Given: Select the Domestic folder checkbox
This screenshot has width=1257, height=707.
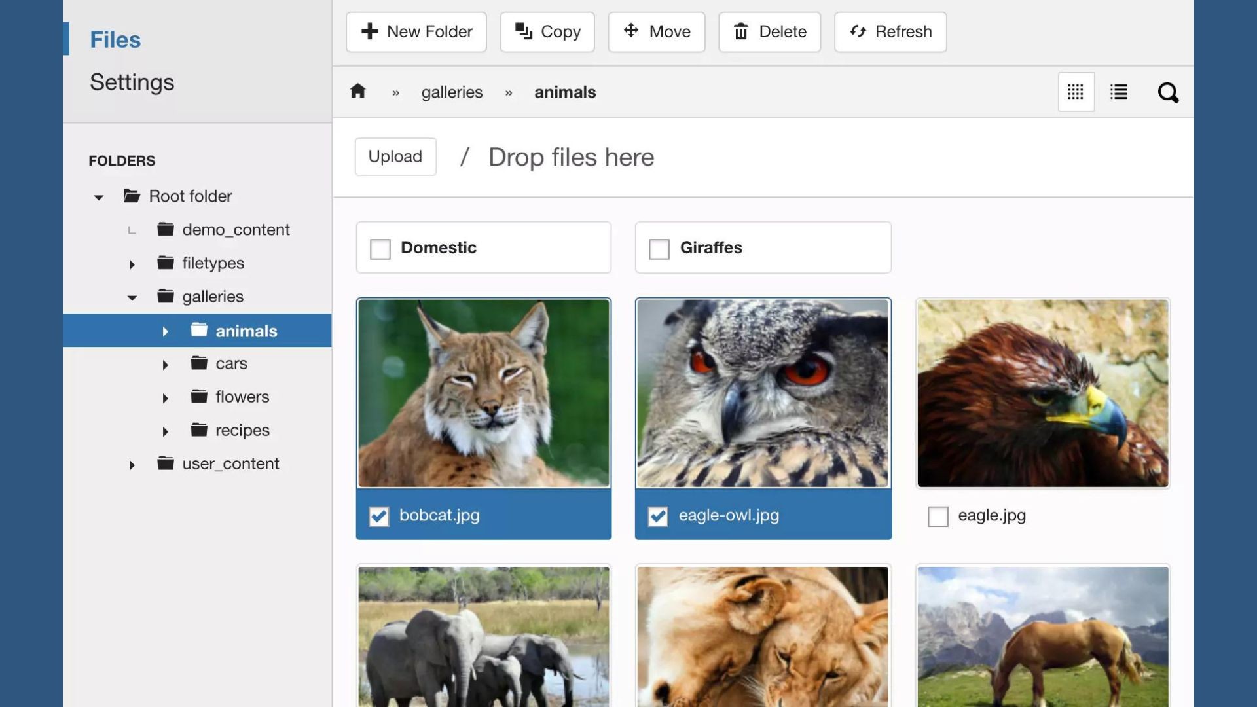Looking at the screenshot, I should [x=380, y=249].
